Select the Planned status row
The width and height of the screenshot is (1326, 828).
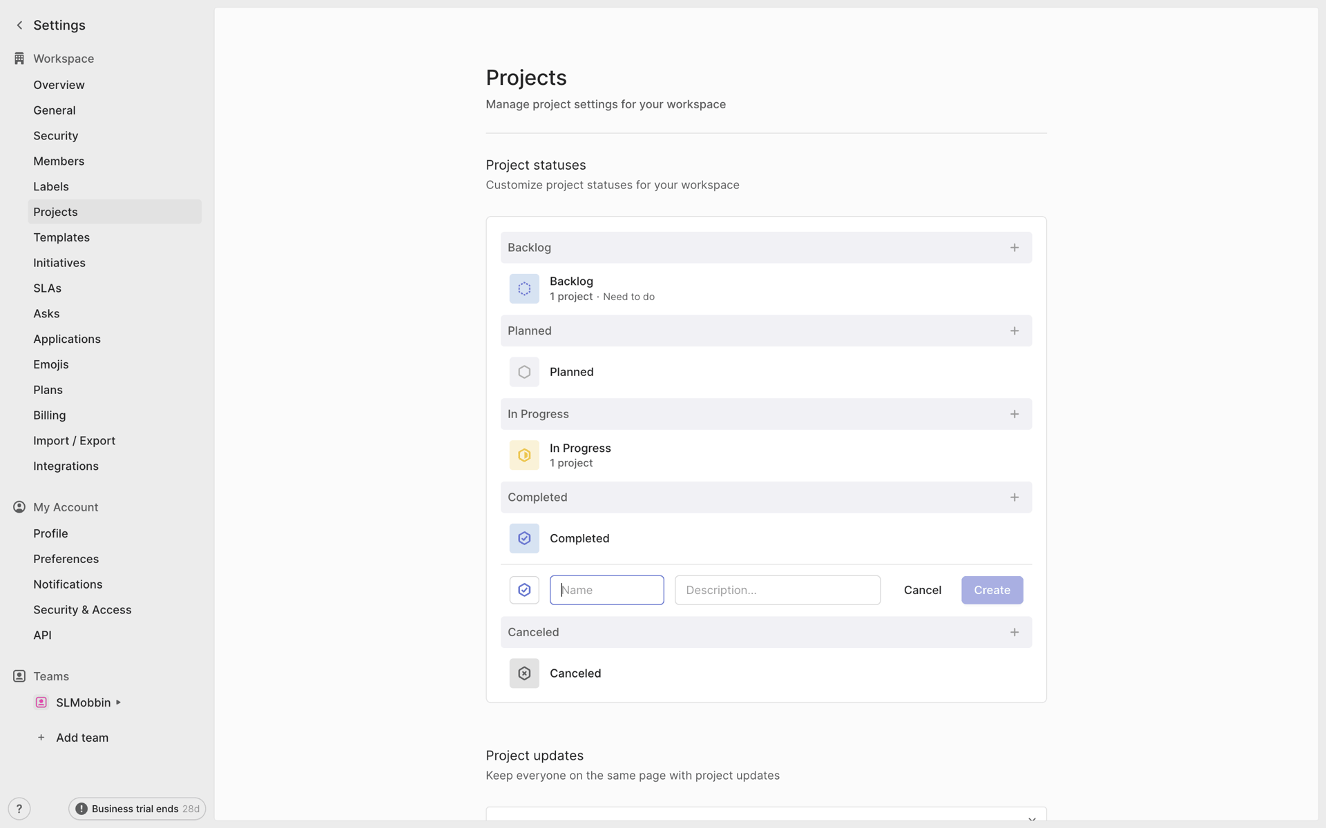pyautogui.click(x=766, y=372)
